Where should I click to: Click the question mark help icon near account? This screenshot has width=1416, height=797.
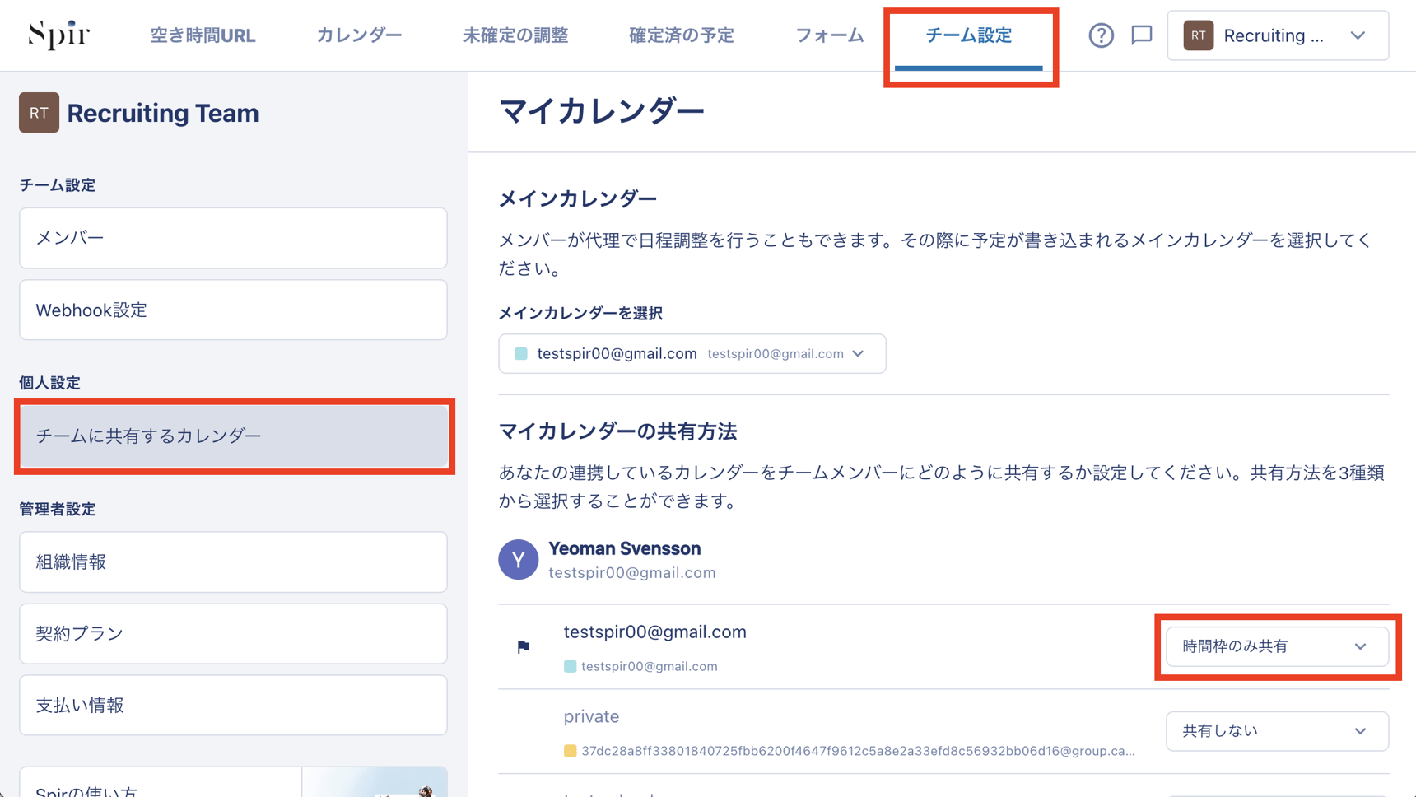click(1101, 35)
